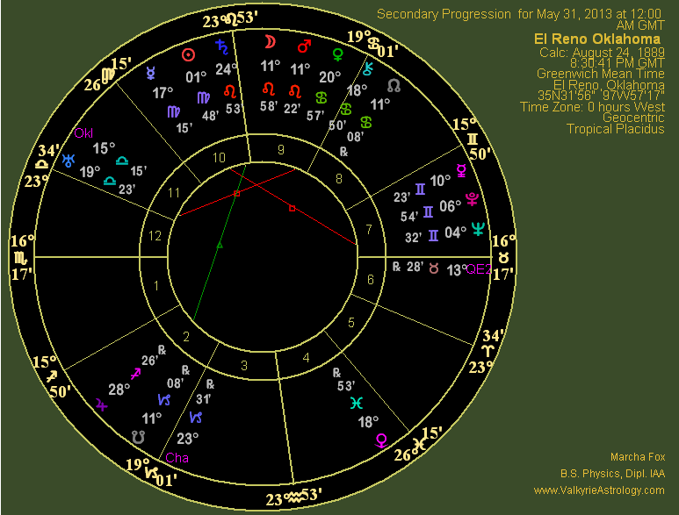The height and width of the screenshot is (515, 679).
Task: Select the magenta Cha label
Action: pos(176,457)
